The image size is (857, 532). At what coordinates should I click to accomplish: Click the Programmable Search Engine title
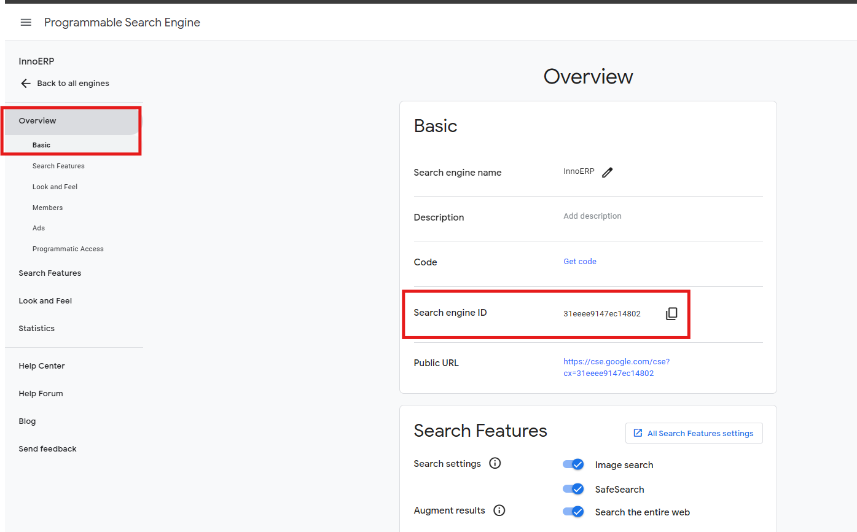(x=122, y=23)
